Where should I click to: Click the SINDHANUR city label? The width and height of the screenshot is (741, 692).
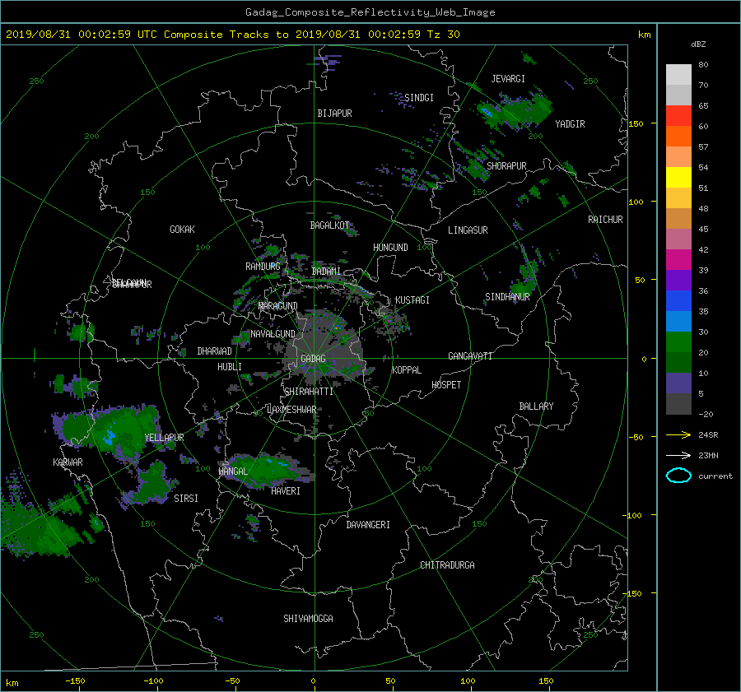click(507, 297)
